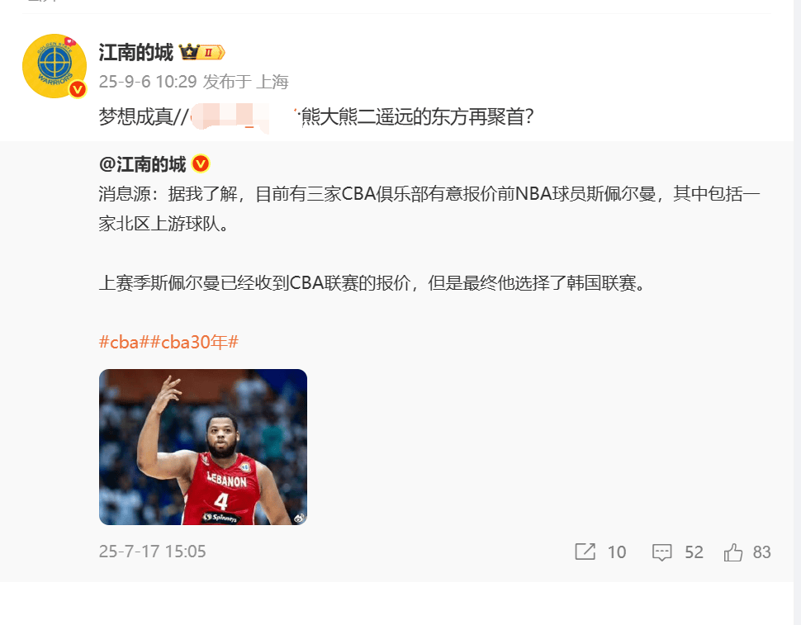Viewport: 801px width, 625px height.
Task: Click the orange verified badge on avatar
Action: pos(78,90)
